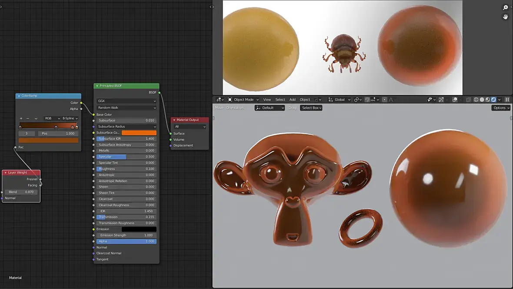Screen dimensions: 513x289
Task: Toggle proportional editing in viewport header
Action: click(x=384, y=100)
